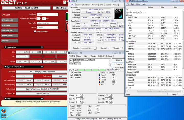Click the HWMonitor title bar icon
Screen dimensions: 184x120
point(127,1)
